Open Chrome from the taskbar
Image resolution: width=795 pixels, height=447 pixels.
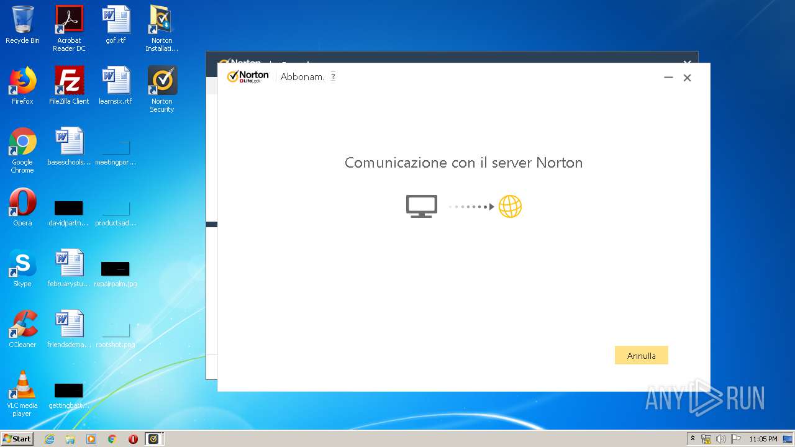point(112,439)
